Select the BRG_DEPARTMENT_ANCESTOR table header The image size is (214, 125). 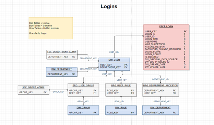tap(160, 85)
